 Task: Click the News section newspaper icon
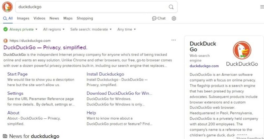coord(5,136)
